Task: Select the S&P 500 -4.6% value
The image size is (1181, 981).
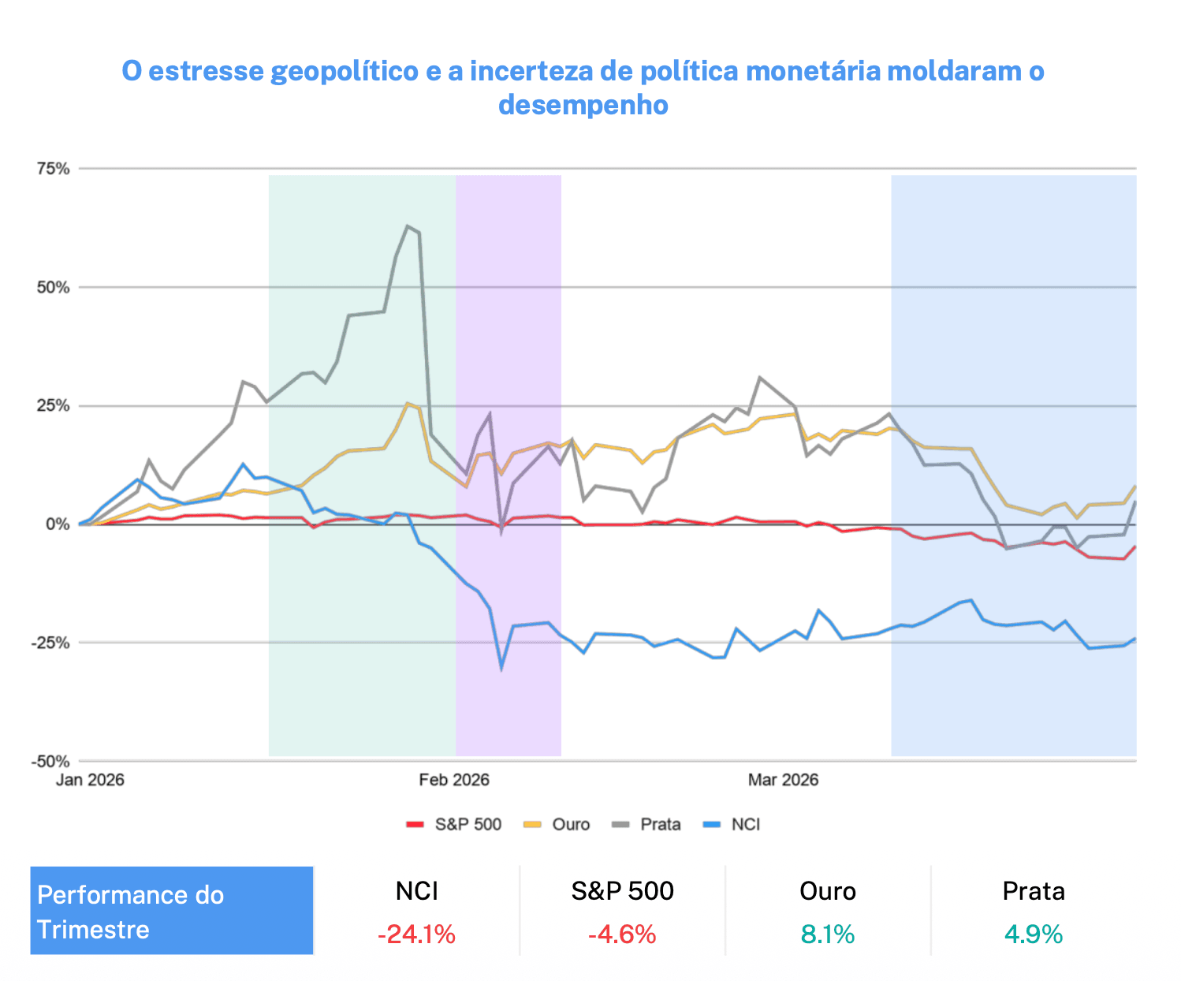Action: (622, 934)
